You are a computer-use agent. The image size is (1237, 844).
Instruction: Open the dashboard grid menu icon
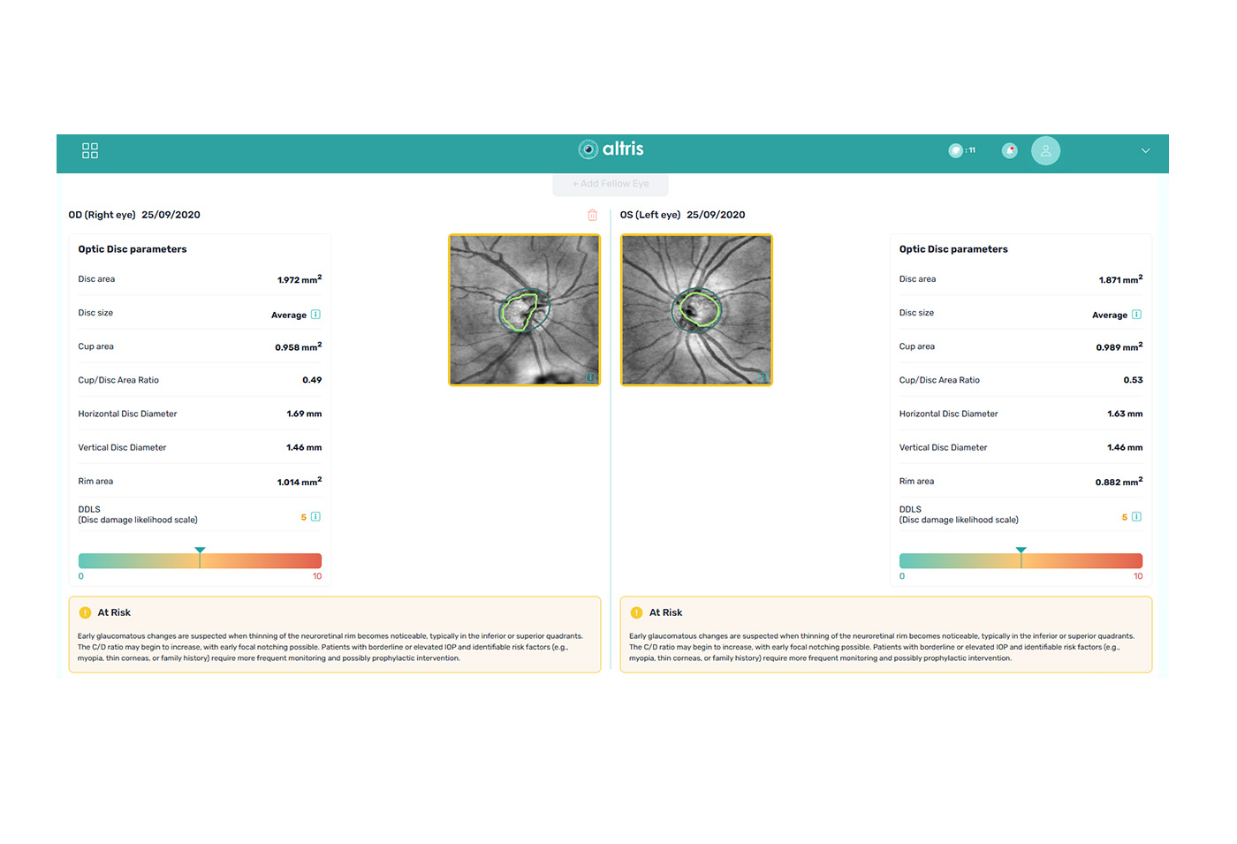90,151
